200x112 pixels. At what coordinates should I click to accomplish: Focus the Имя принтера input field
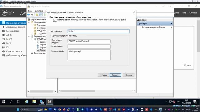[99, 31]
